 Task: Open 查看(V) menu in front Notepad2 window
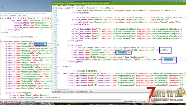(x=65, y=6)
